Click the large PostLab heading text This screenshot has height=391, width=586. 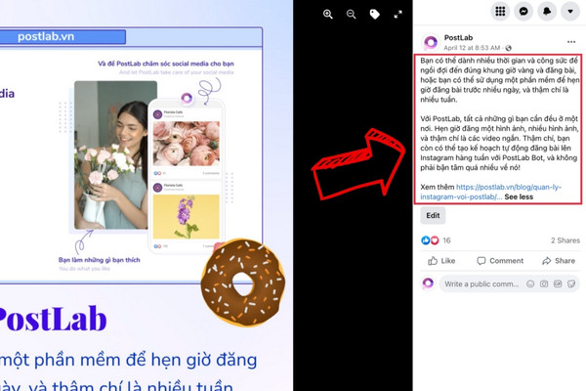pyautogui.click(x=53, y=319)
